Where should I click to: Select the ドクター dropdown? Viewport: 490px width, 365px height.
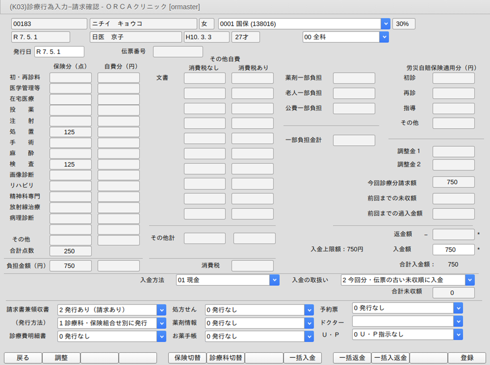click(458, 322)
